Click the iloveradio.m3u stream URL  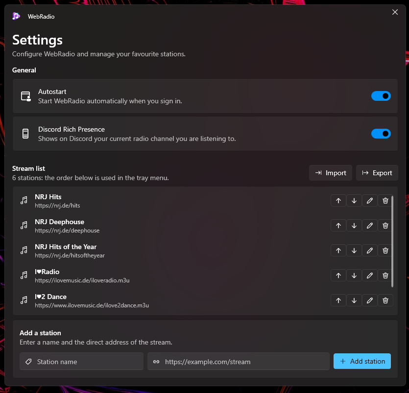coord(82,280)
